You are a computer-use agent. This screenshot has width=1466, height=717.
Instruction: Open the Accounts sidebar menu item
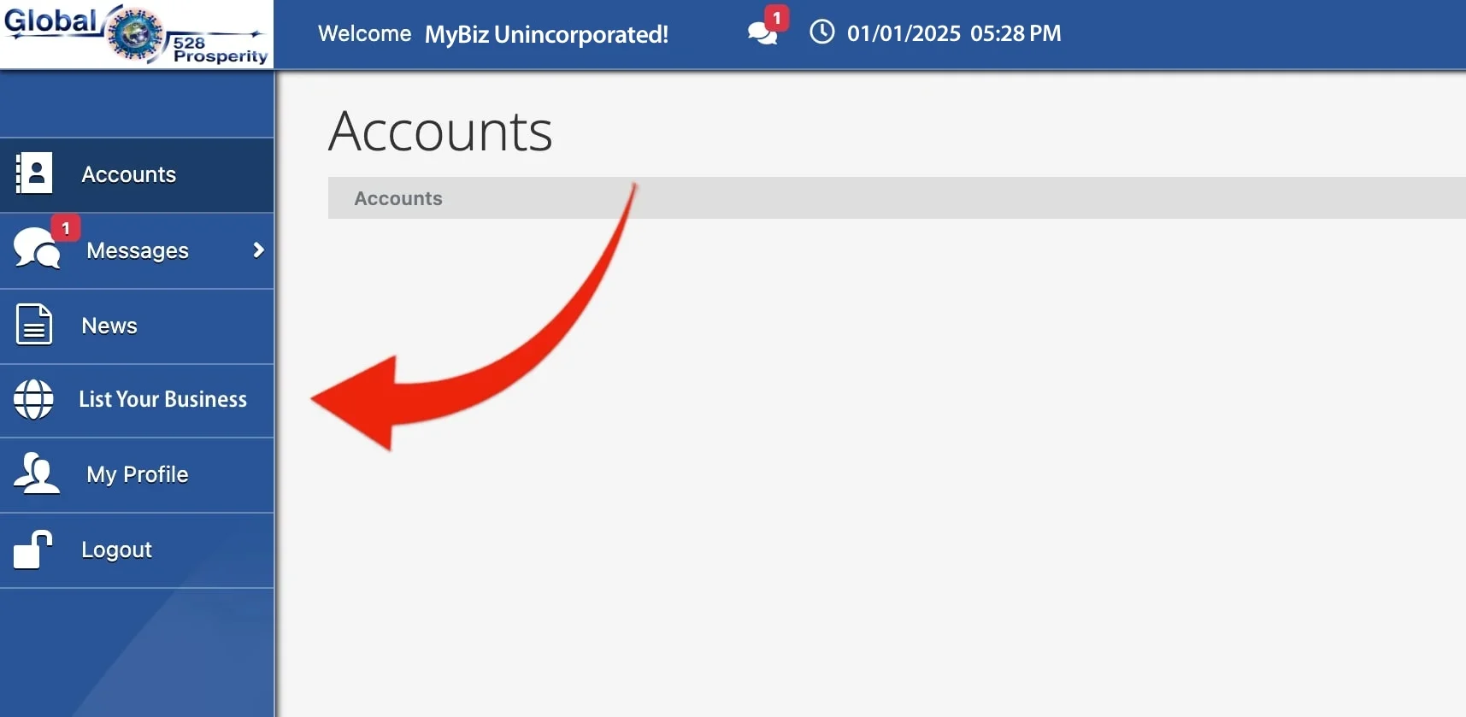tap(137, 175)
